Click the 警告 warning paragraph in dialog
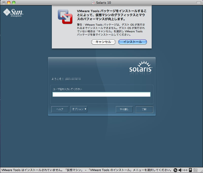 tap(111, 29)
